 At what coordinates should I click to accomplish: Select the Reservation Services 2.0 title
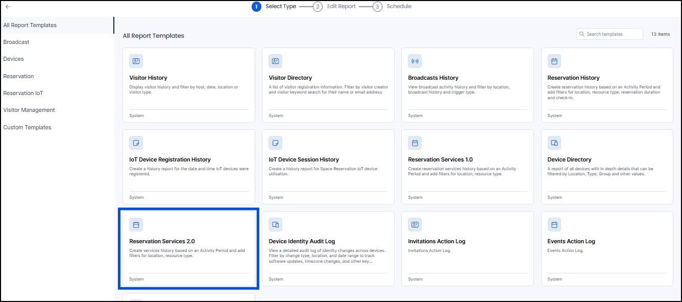point(162,241)
